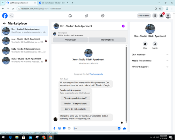The image size is (175, 140).
Task: Open the browser tab search dropdown
Action: pyautogui.click(x=2, y=3)
